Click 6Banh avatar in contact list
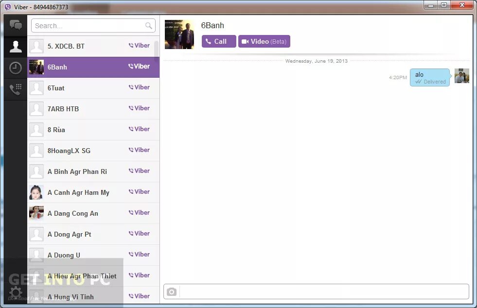 [36, 67]
